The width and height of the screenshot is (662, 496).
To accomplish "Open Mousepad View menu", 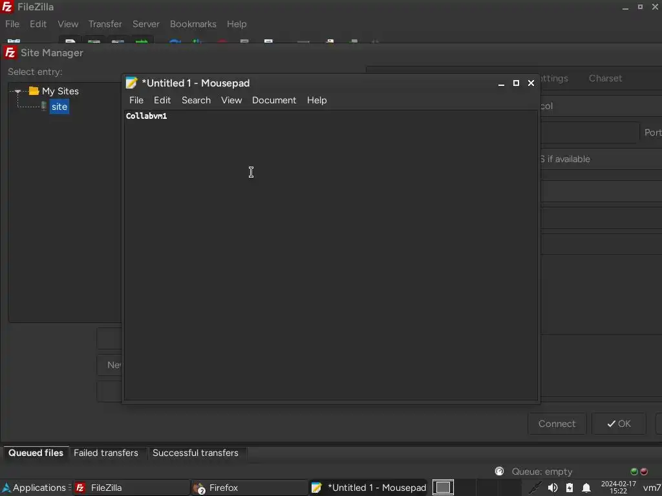I will (231, 100).
